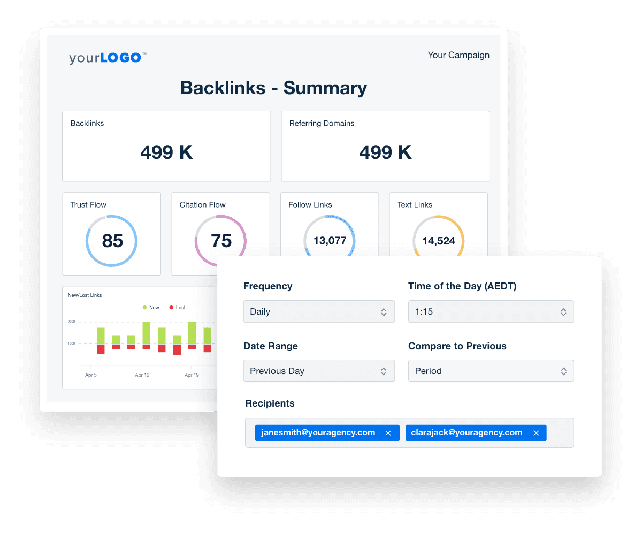The height and width of the screenshot is (535, 642).
Task: Open the Compare to Previous dropdown showing Period
Action: click(491, 371)
